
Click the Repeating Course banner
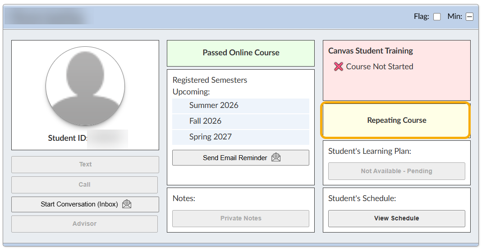[x=395, y=120]
